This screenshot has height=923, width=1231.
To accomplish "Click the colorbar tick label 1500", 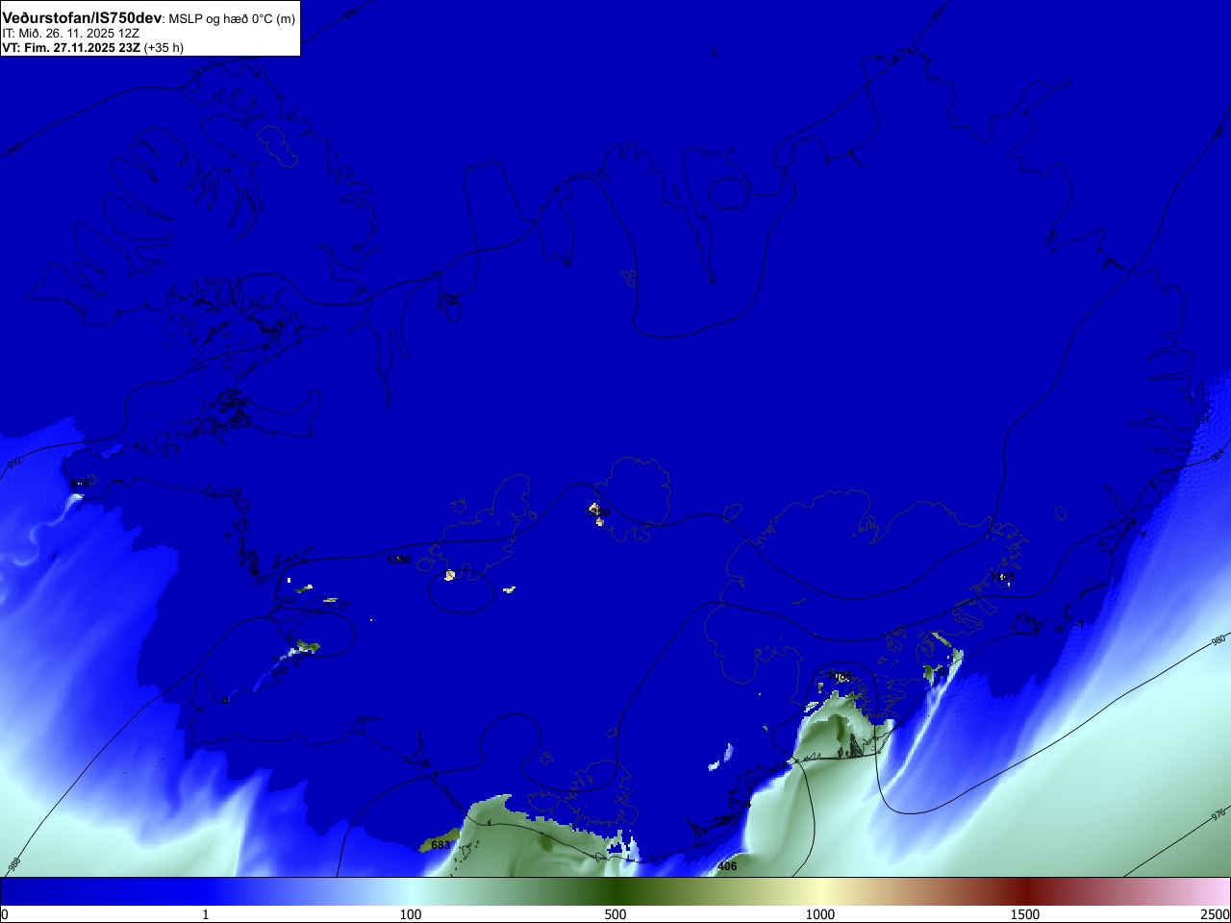I will [1025, 914].
